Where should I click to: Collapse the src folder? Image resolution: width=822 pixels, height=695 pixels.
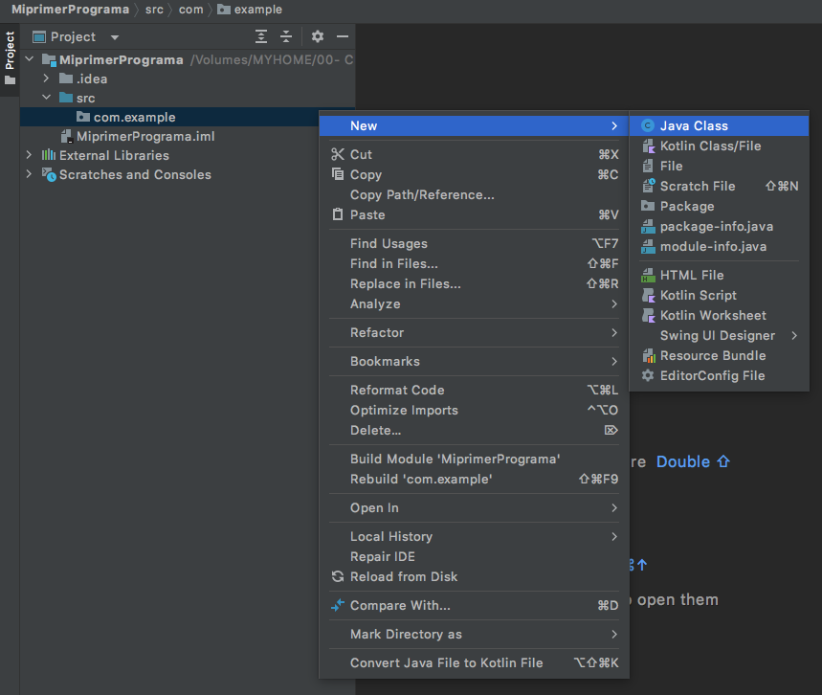47,98
